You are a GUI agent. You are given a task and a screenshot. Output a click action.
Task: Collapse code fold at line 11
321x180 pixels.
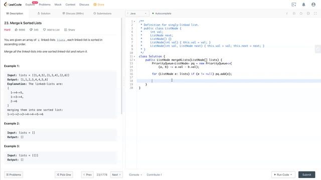point(134,56)
